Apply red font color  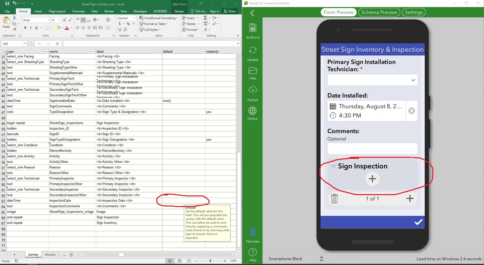tap(67, 28)
